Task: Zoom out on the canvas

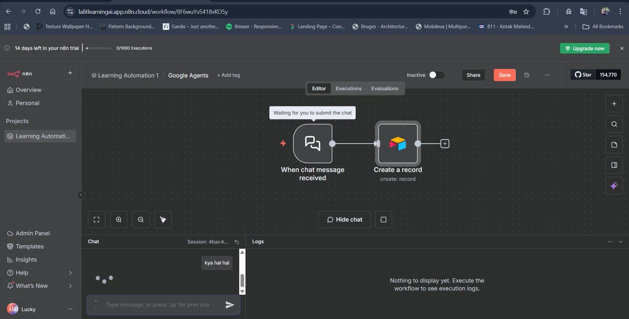Action: tap(140, 220)
